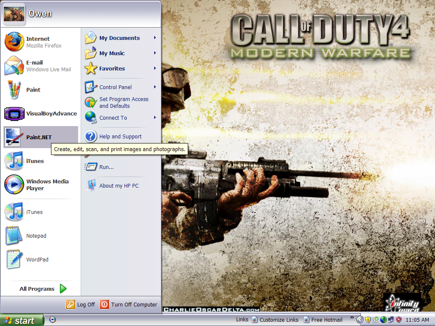Viewport: 435px width, 326px height.
Task: Expand My Documents submenu arrow
Action: (x=155, y=38)
